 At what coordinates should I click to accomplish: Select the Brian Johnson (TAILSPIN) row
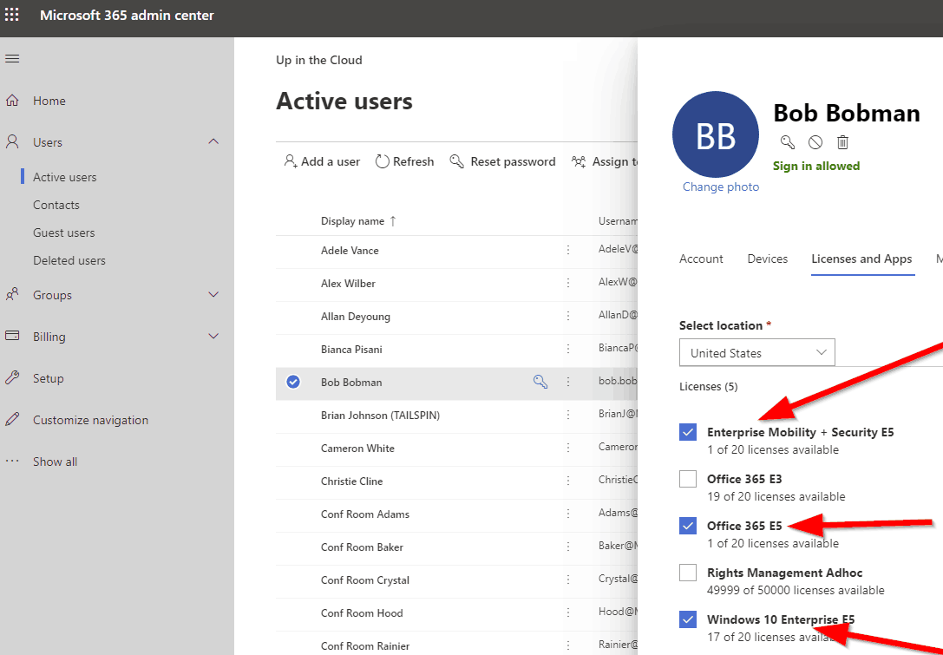tap(456, 415)
